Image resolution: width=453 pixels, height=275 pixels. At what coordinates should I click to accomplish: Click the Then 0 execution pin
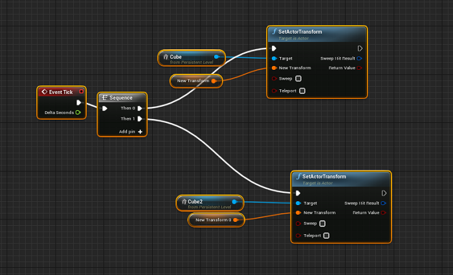[140, 108]
